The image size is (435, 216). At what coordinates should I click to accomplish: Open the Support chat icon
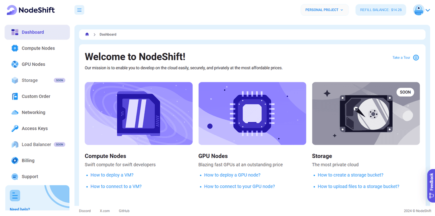pyautogui.click(x=15, y=177)
